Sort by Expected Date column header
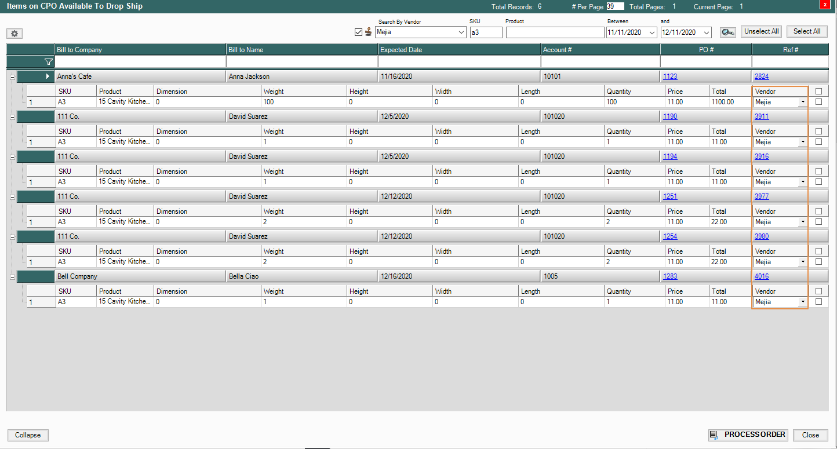 point(458,50)
